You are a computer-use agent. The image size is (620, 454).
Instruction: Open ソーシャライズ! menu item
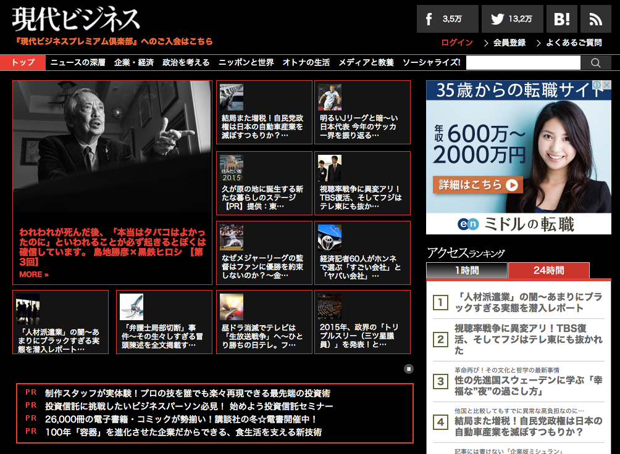(x=432, y=62)
